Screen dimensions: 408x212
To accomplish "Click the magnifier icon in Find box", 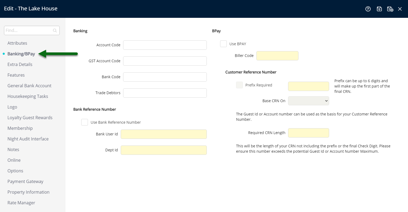I will coord(55,31).
